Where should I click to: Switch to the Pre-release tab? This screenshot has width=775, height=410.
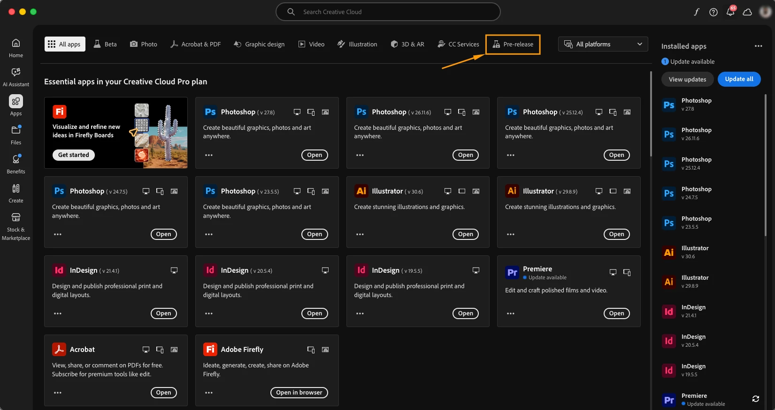pyautogui.click(x=513, y=44)
